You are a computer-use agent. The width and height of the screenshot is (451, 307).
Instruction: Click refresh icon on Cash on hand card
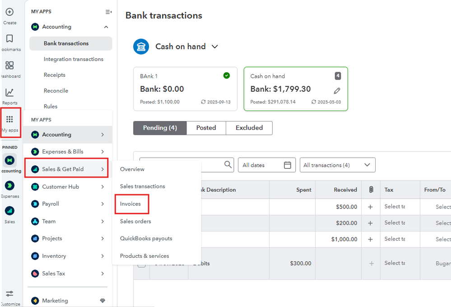point(314,102)
